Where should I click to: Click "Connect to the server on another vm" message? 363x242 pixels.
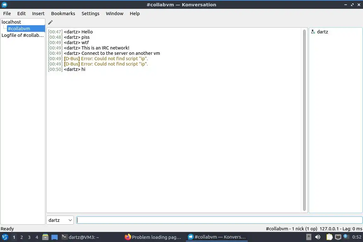[x=121, y=53]
